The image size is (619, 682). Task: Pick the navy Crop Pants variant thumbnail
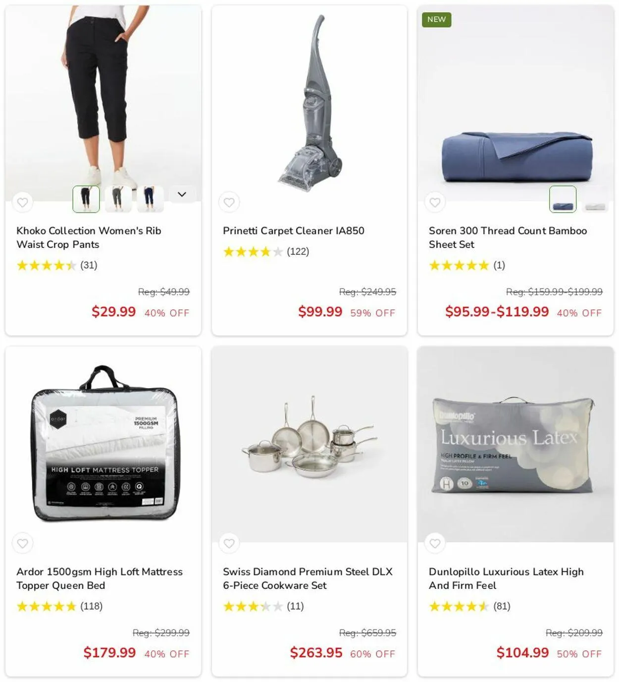150,199
